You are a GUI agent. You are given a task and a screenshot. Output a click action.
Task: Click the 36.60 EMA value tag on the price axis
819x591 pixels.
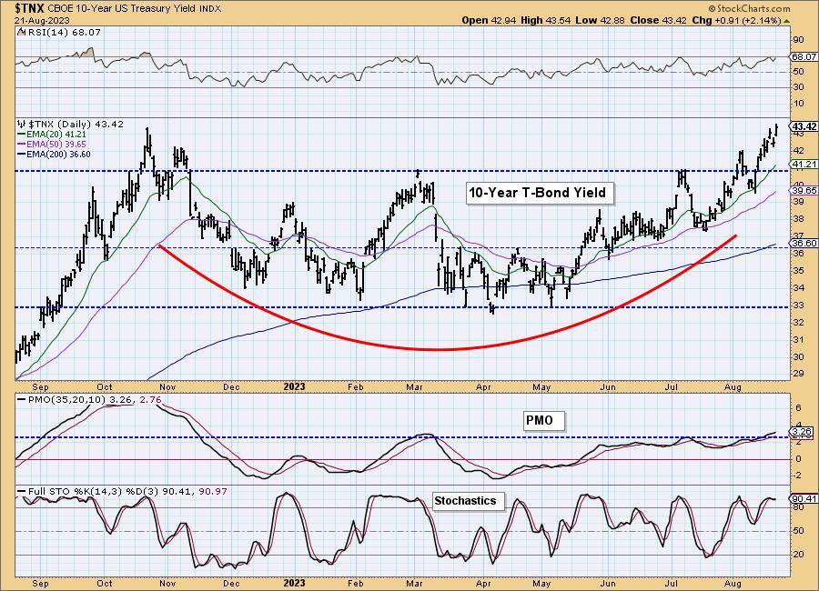(804, 244)
